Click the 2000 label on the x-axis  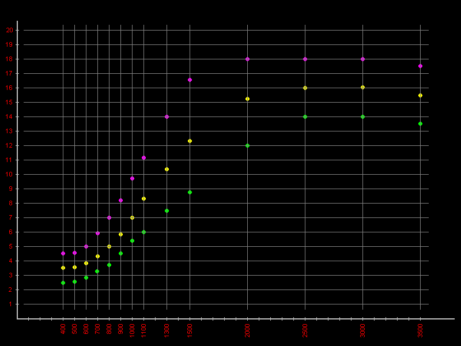[x=247, y=330]
